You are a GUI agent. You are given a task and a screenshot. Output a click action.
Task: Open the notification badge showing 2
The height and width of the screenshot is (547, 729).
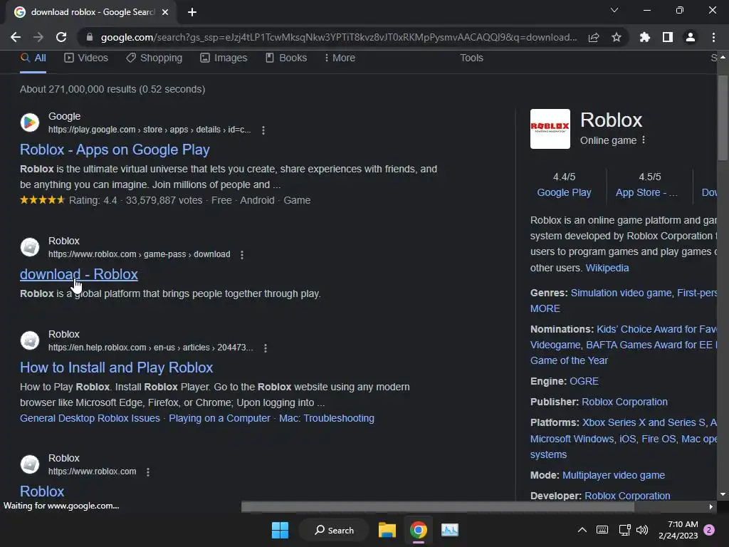point(709,530)
